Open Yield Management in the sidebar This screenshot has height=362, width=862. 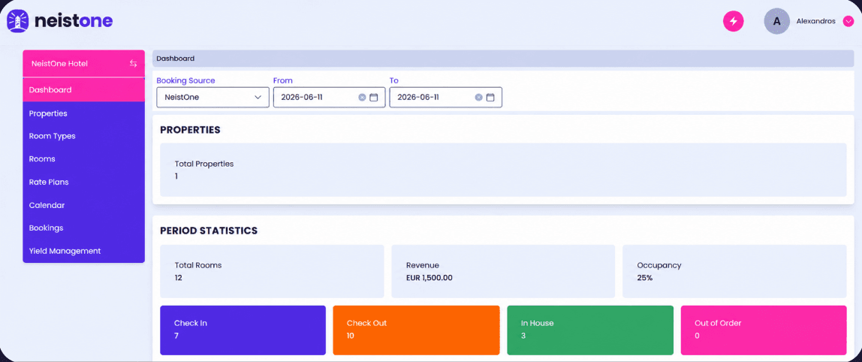[x=83, y=251]
